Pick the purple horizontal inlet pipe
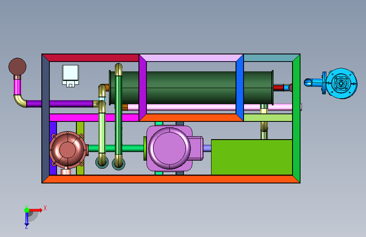Viewport: 366px width, 237px height. point(60,104)
